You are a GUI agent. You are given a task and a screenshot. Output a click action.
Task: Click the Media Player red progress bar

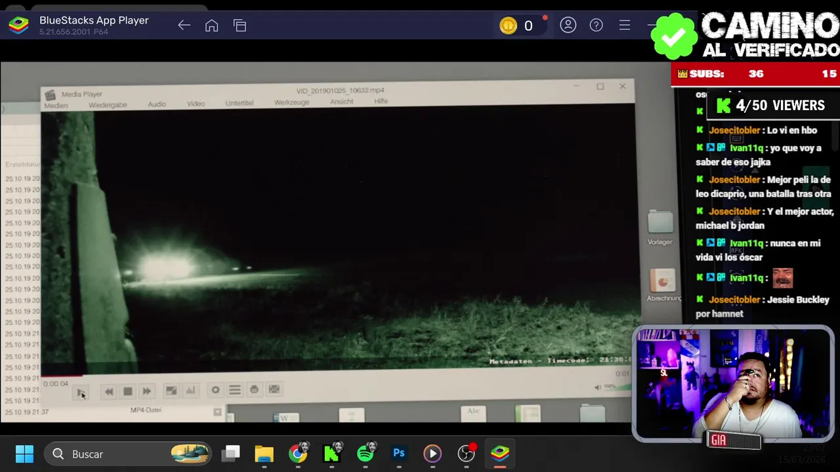pyautogui.click(x=63, y=376)
